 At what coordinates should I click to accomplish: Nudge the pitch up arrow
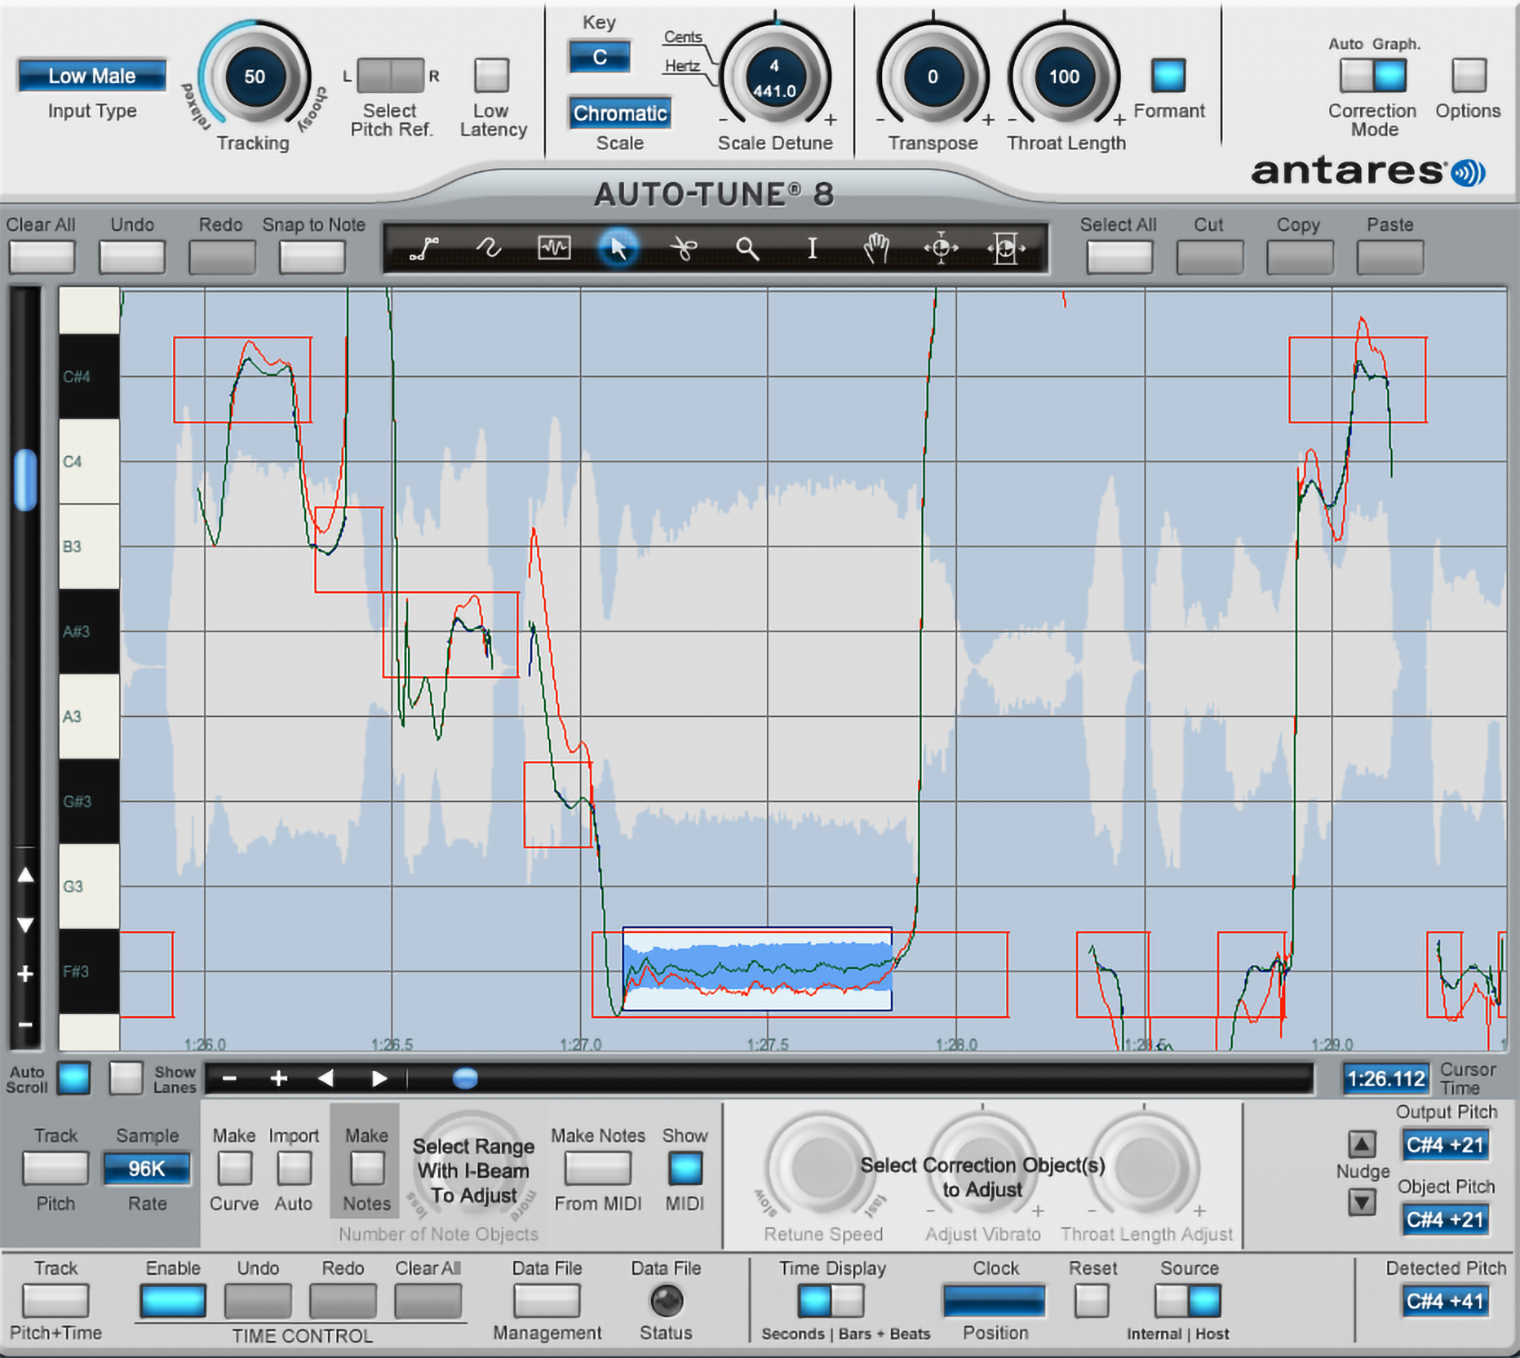point(1361,1143)
